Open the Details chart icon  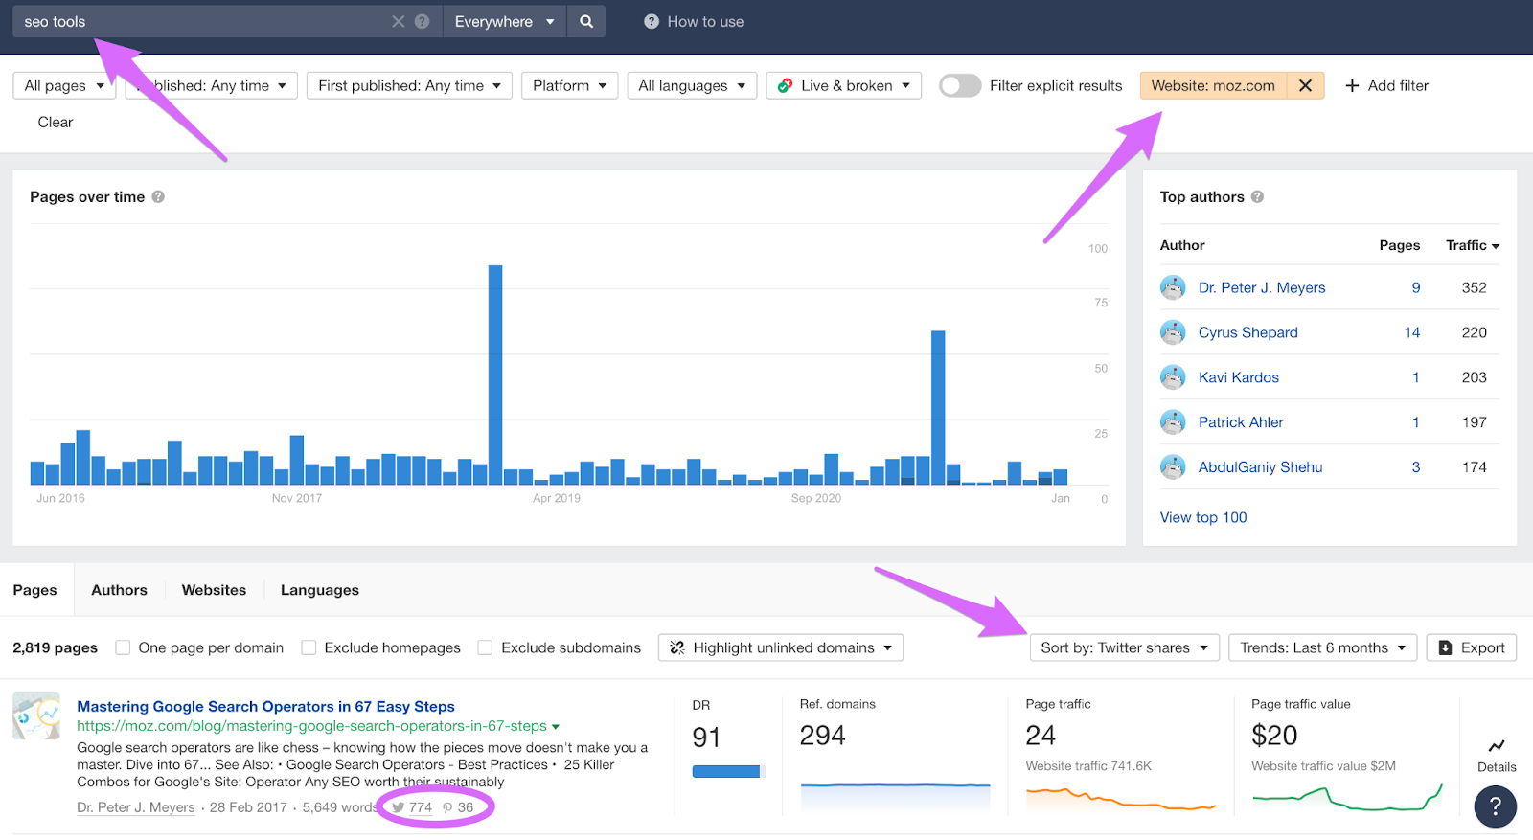tap(1497, 746)
